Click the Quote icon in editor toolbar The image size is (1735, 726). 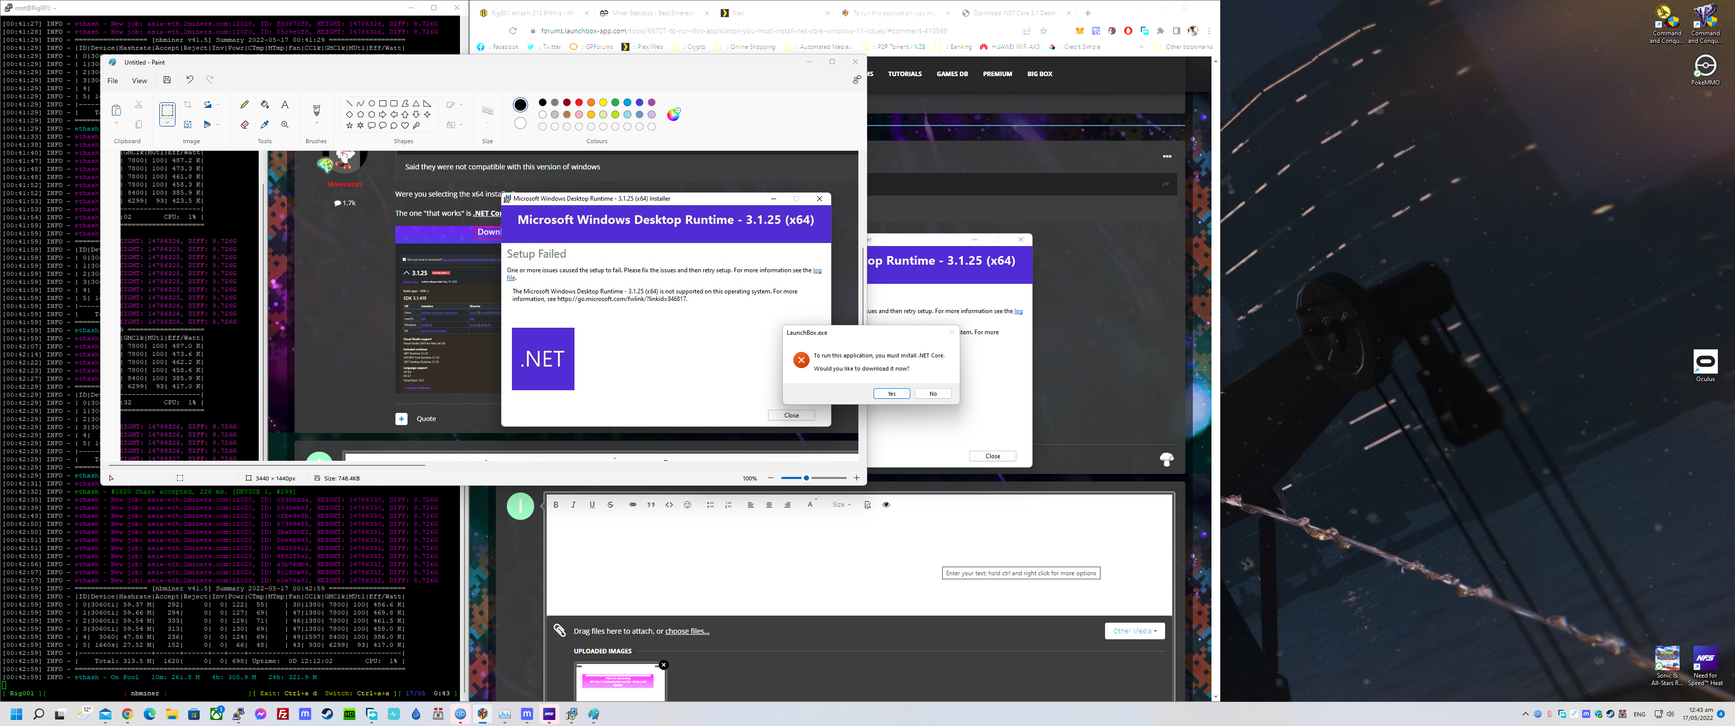(651, 505)
